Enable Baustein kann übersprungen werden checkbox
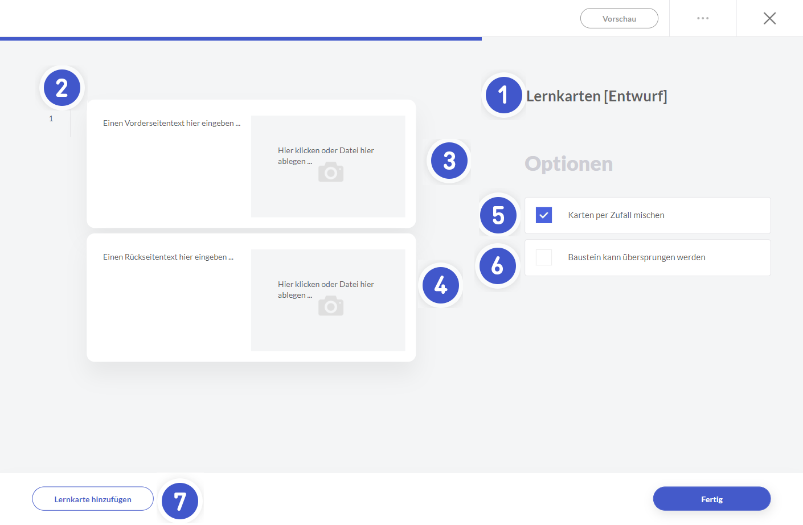 [x=544, y=257]
